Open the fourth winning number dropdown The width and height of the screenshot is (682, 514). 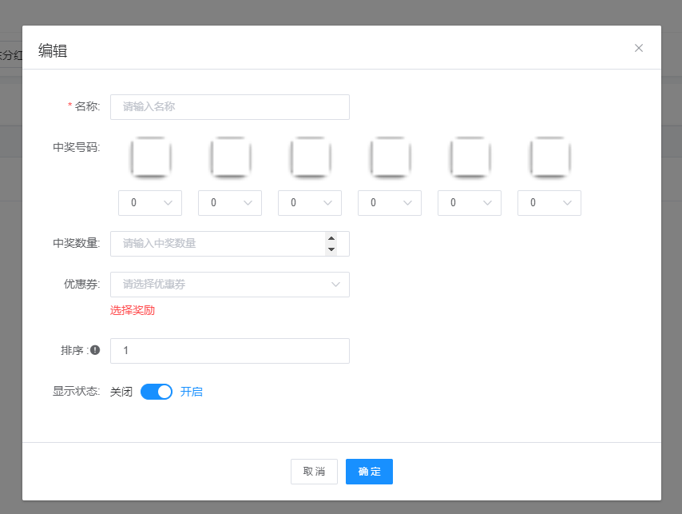(x=390, y=203)
